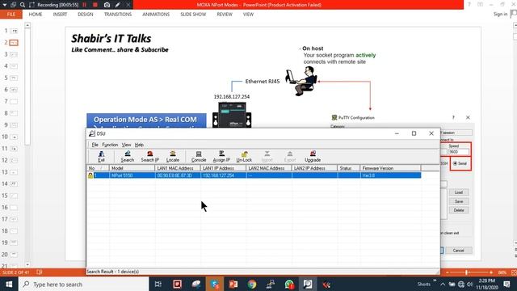The image size is (517, 291).
Task: Select the Serial radio button in PuTTY
Action: click(x=456, y=163)
